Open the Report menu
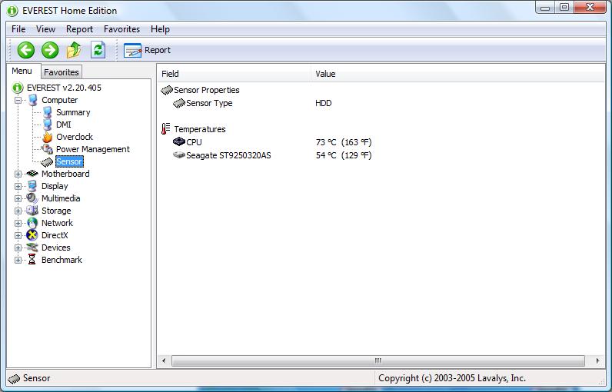Image resolution: width=612 pixels, height=392 pixels. point(79,29)
